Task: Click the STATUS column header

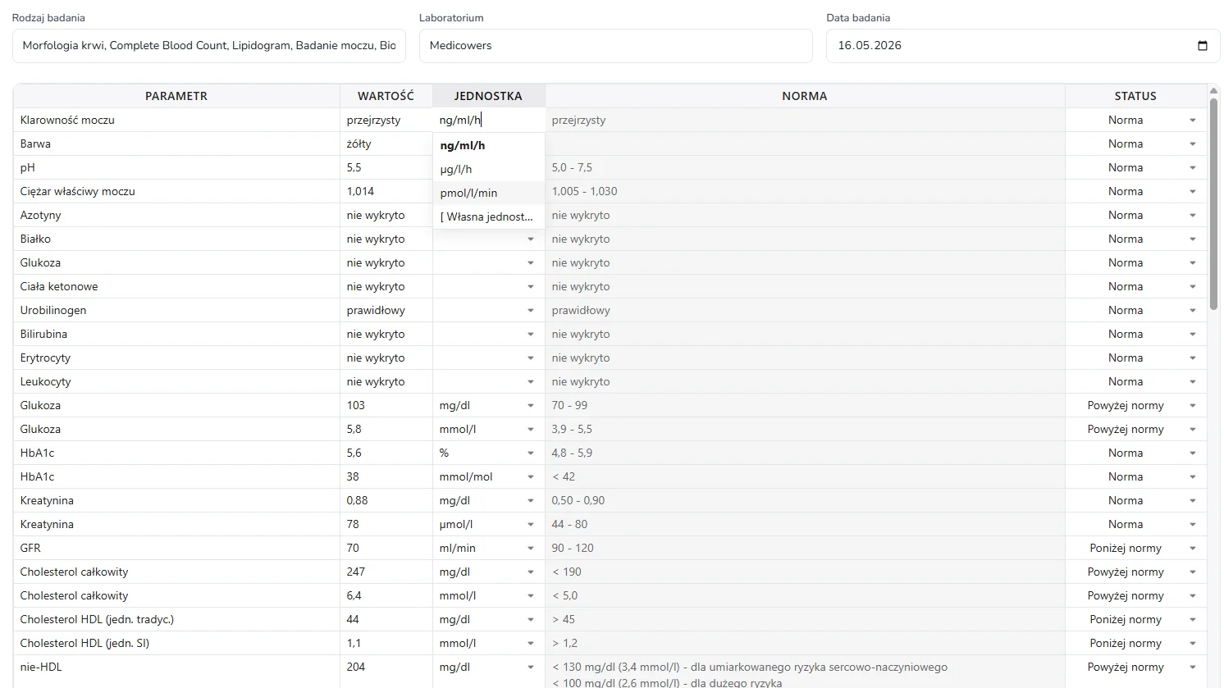Action: (x=1136, y=96)
